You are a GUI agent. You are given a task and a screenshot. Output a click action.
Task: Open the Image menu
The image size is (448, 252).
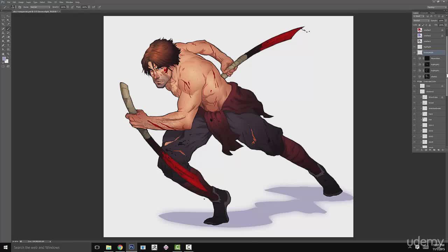click(x=21, y=2)
